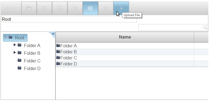Click the Open folder toolbar button

[x=29, y=8]
